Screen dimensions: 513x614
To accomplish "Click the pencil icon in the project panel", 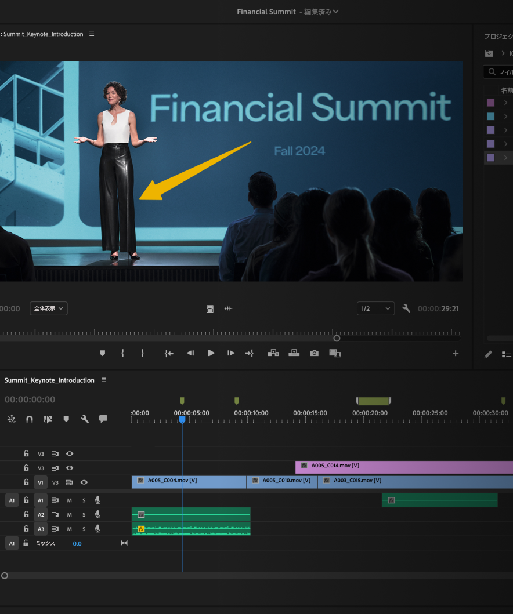I will [488, 354].
